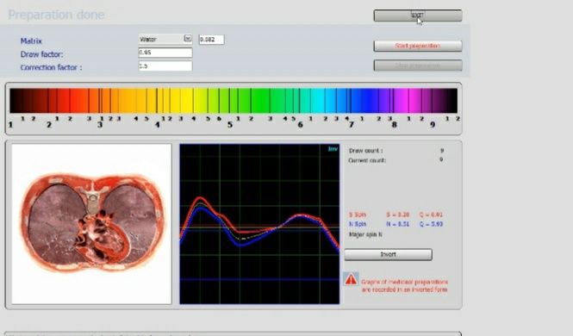Edit the matrix value field 0.082
The image size is (573, 336).
pyautogui.click(x=212, y=40)
